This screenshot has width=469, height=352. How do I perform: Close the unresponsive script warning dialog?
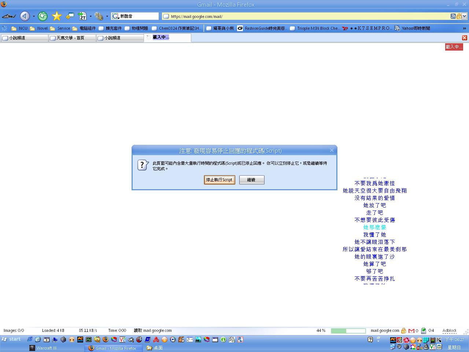(332, 150)
